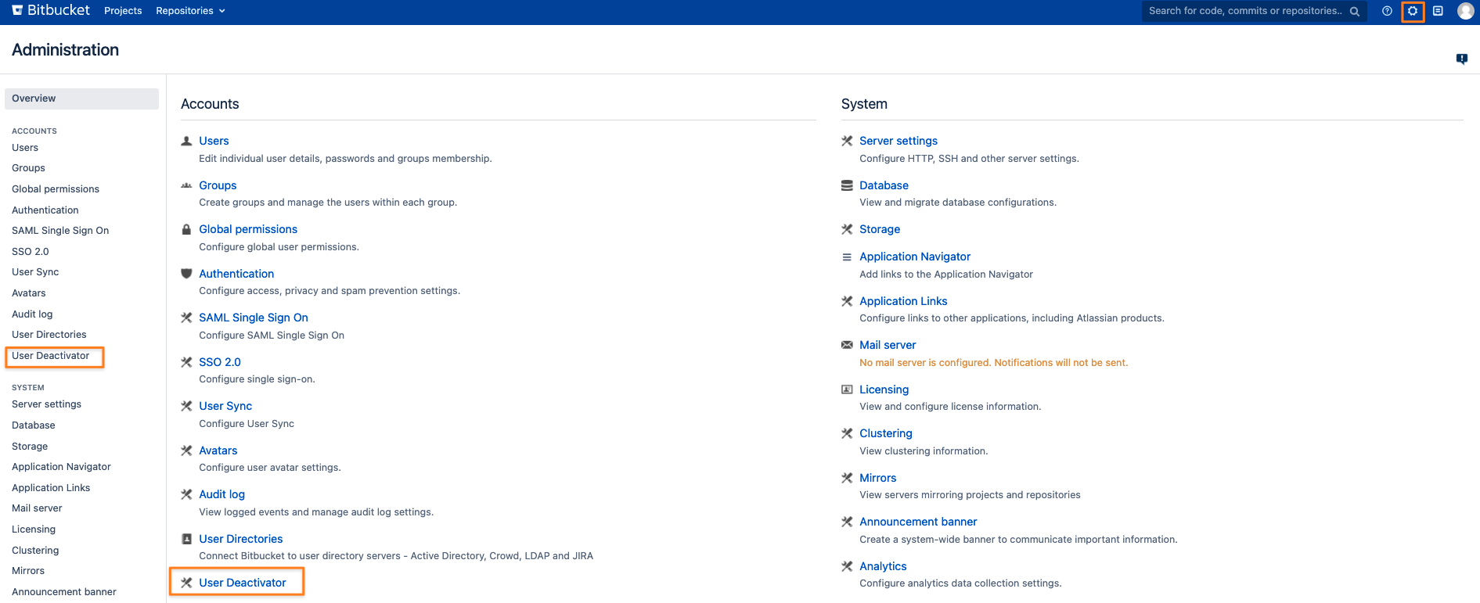Open the Mirrors link under System
Image resolution: width=1480 pixels, height=603 pixels.
pyautogui.click(x=878, y=478)
